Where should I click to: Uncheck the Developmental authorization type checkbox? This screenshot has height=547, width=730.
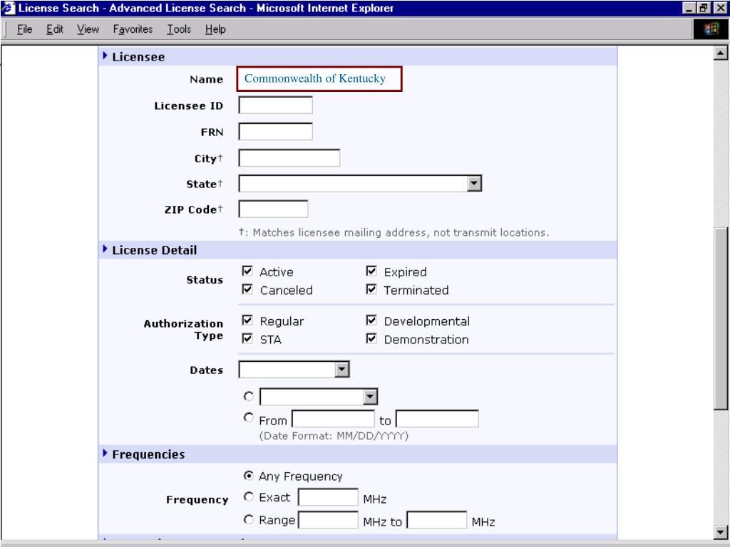pos(371,321)
